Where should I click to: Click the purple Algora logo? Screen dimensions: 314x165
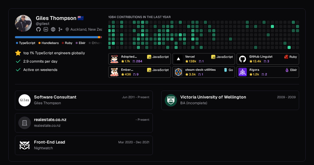(243, 72)
